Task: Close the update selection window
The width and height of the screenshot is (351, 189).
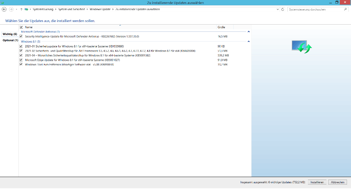Action: click(x=345, y=2)
